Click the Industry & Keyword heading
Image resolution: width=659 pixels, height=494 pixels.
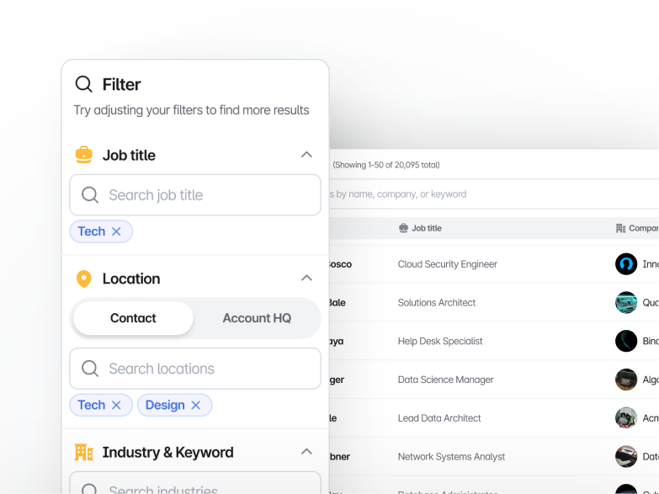click(167, 453)
